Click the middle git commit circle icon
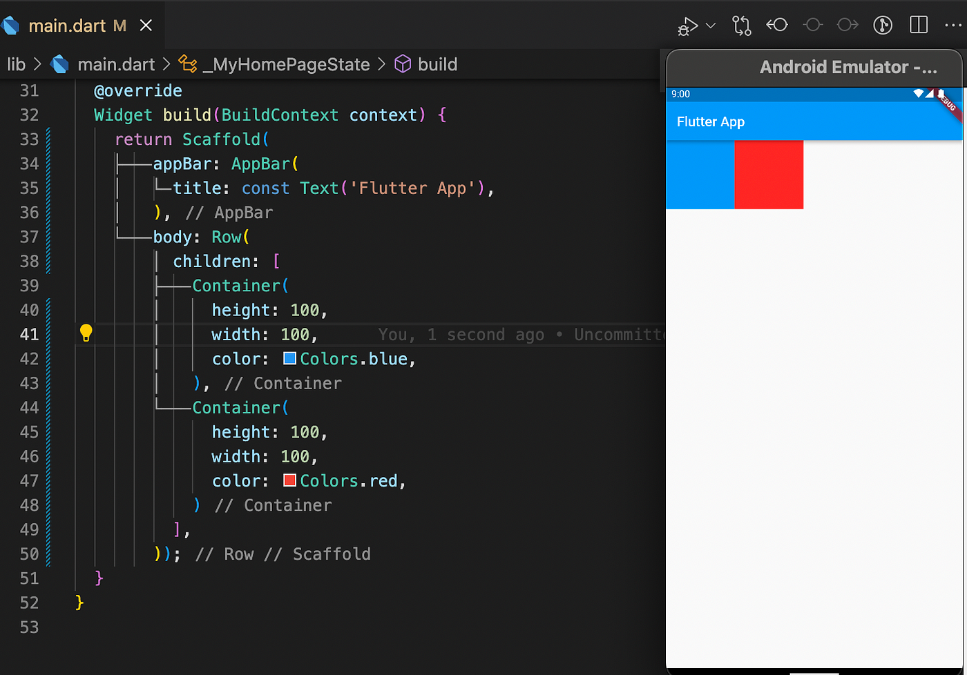The image size is (967, 675). [813, 26]
